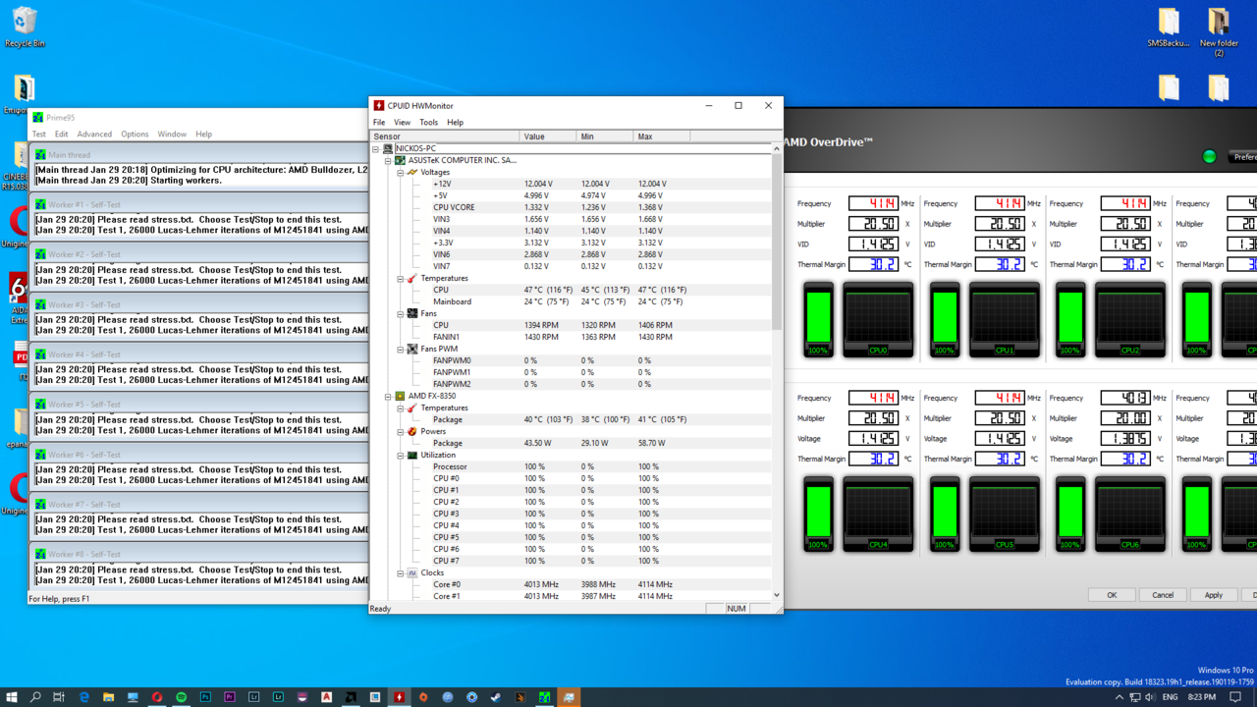
Task: Switch to Prime95 taskbar icon
Action: (x=544, y=697)
